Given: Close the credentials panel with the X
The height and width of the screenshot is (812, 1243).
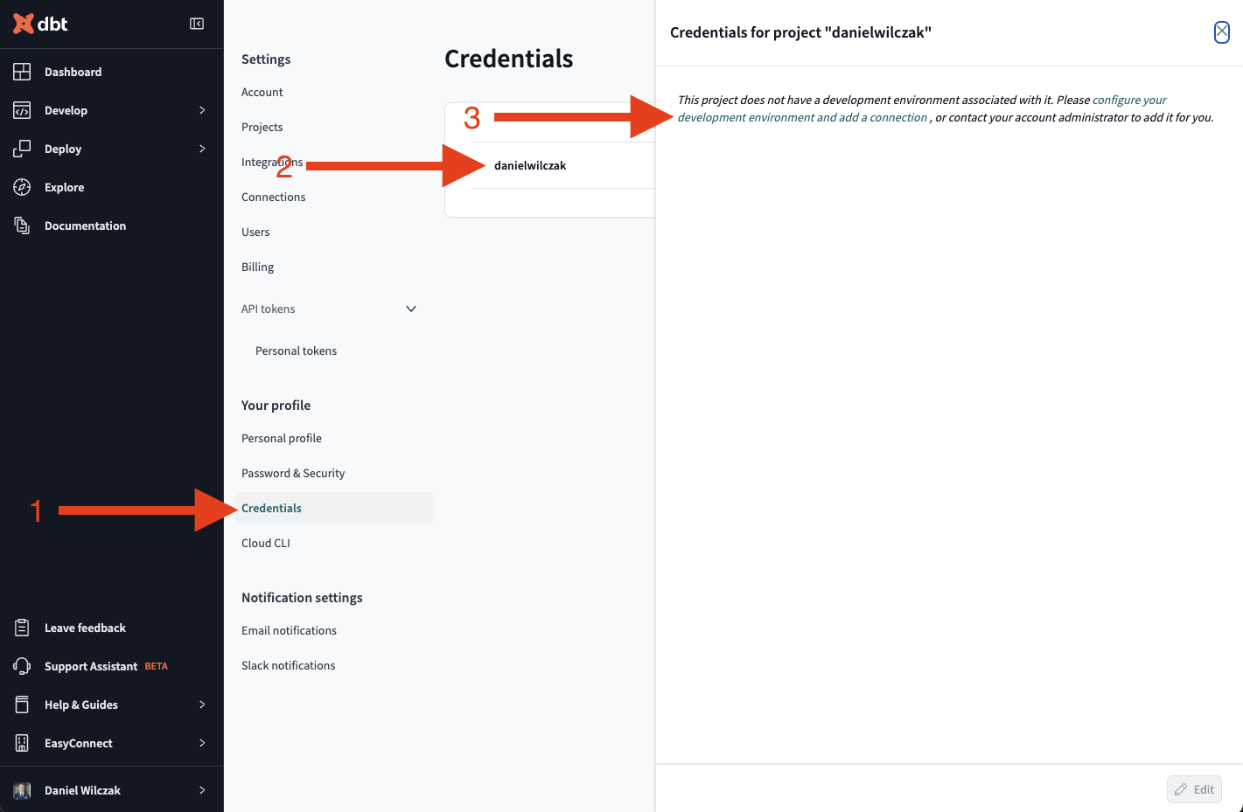Looking at the screenshot, I should [1222, 32].
